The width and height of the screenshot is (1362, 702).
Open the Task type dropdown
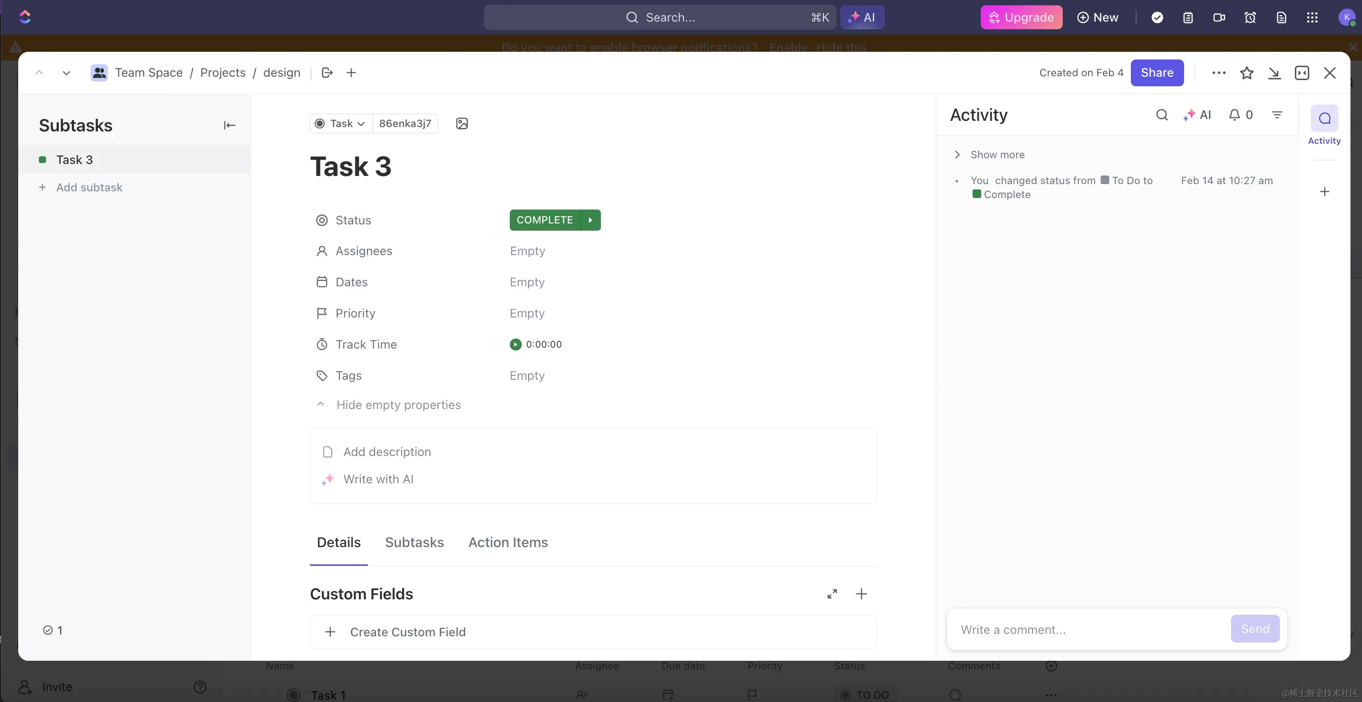pyautogui.click(x=341, y=124)
